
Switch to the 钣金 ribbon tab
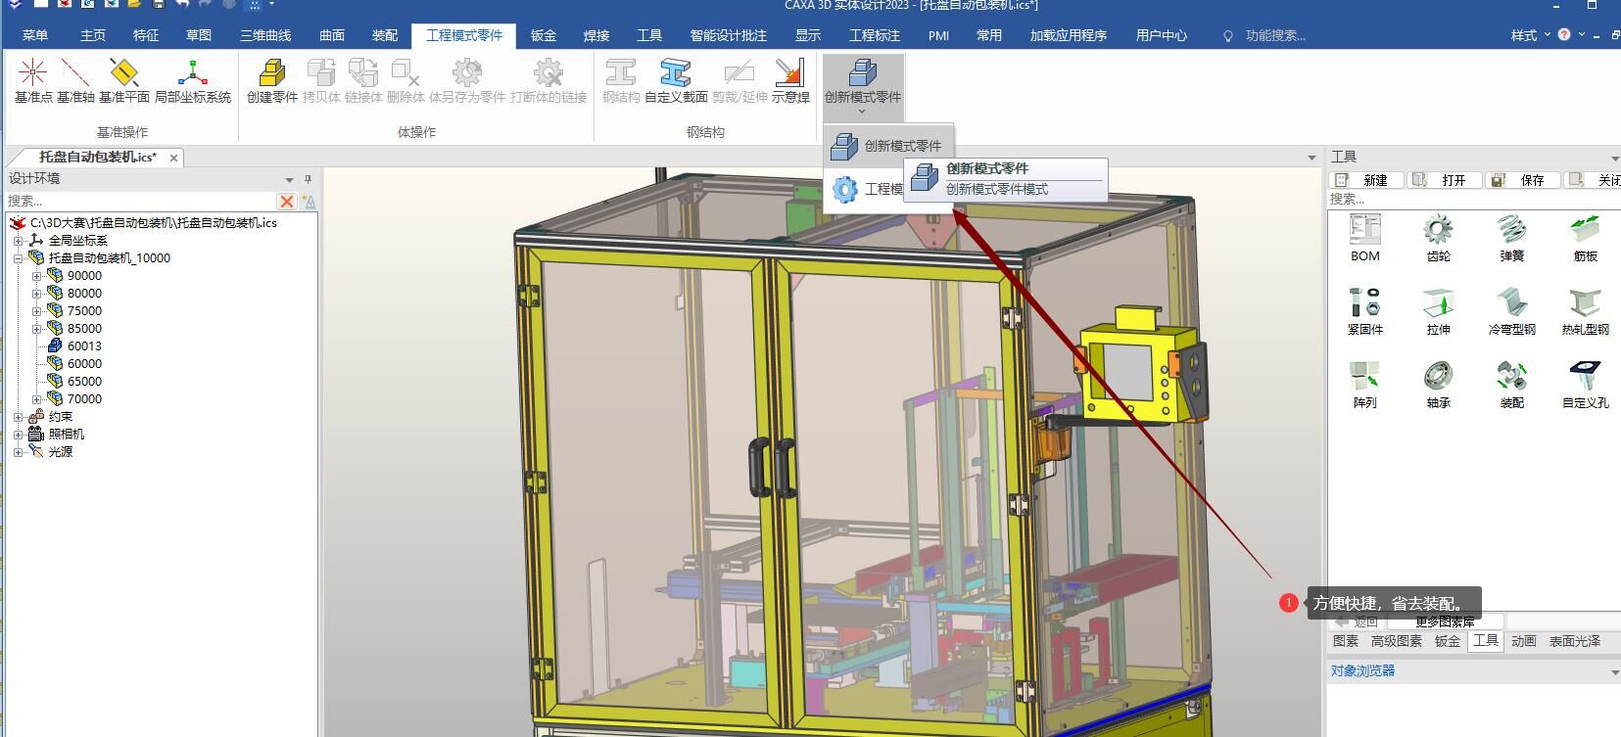point(544,35)
